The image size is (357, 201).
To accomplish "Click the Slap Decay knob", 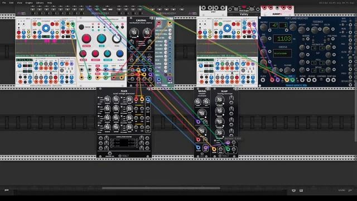I will 219,111.
